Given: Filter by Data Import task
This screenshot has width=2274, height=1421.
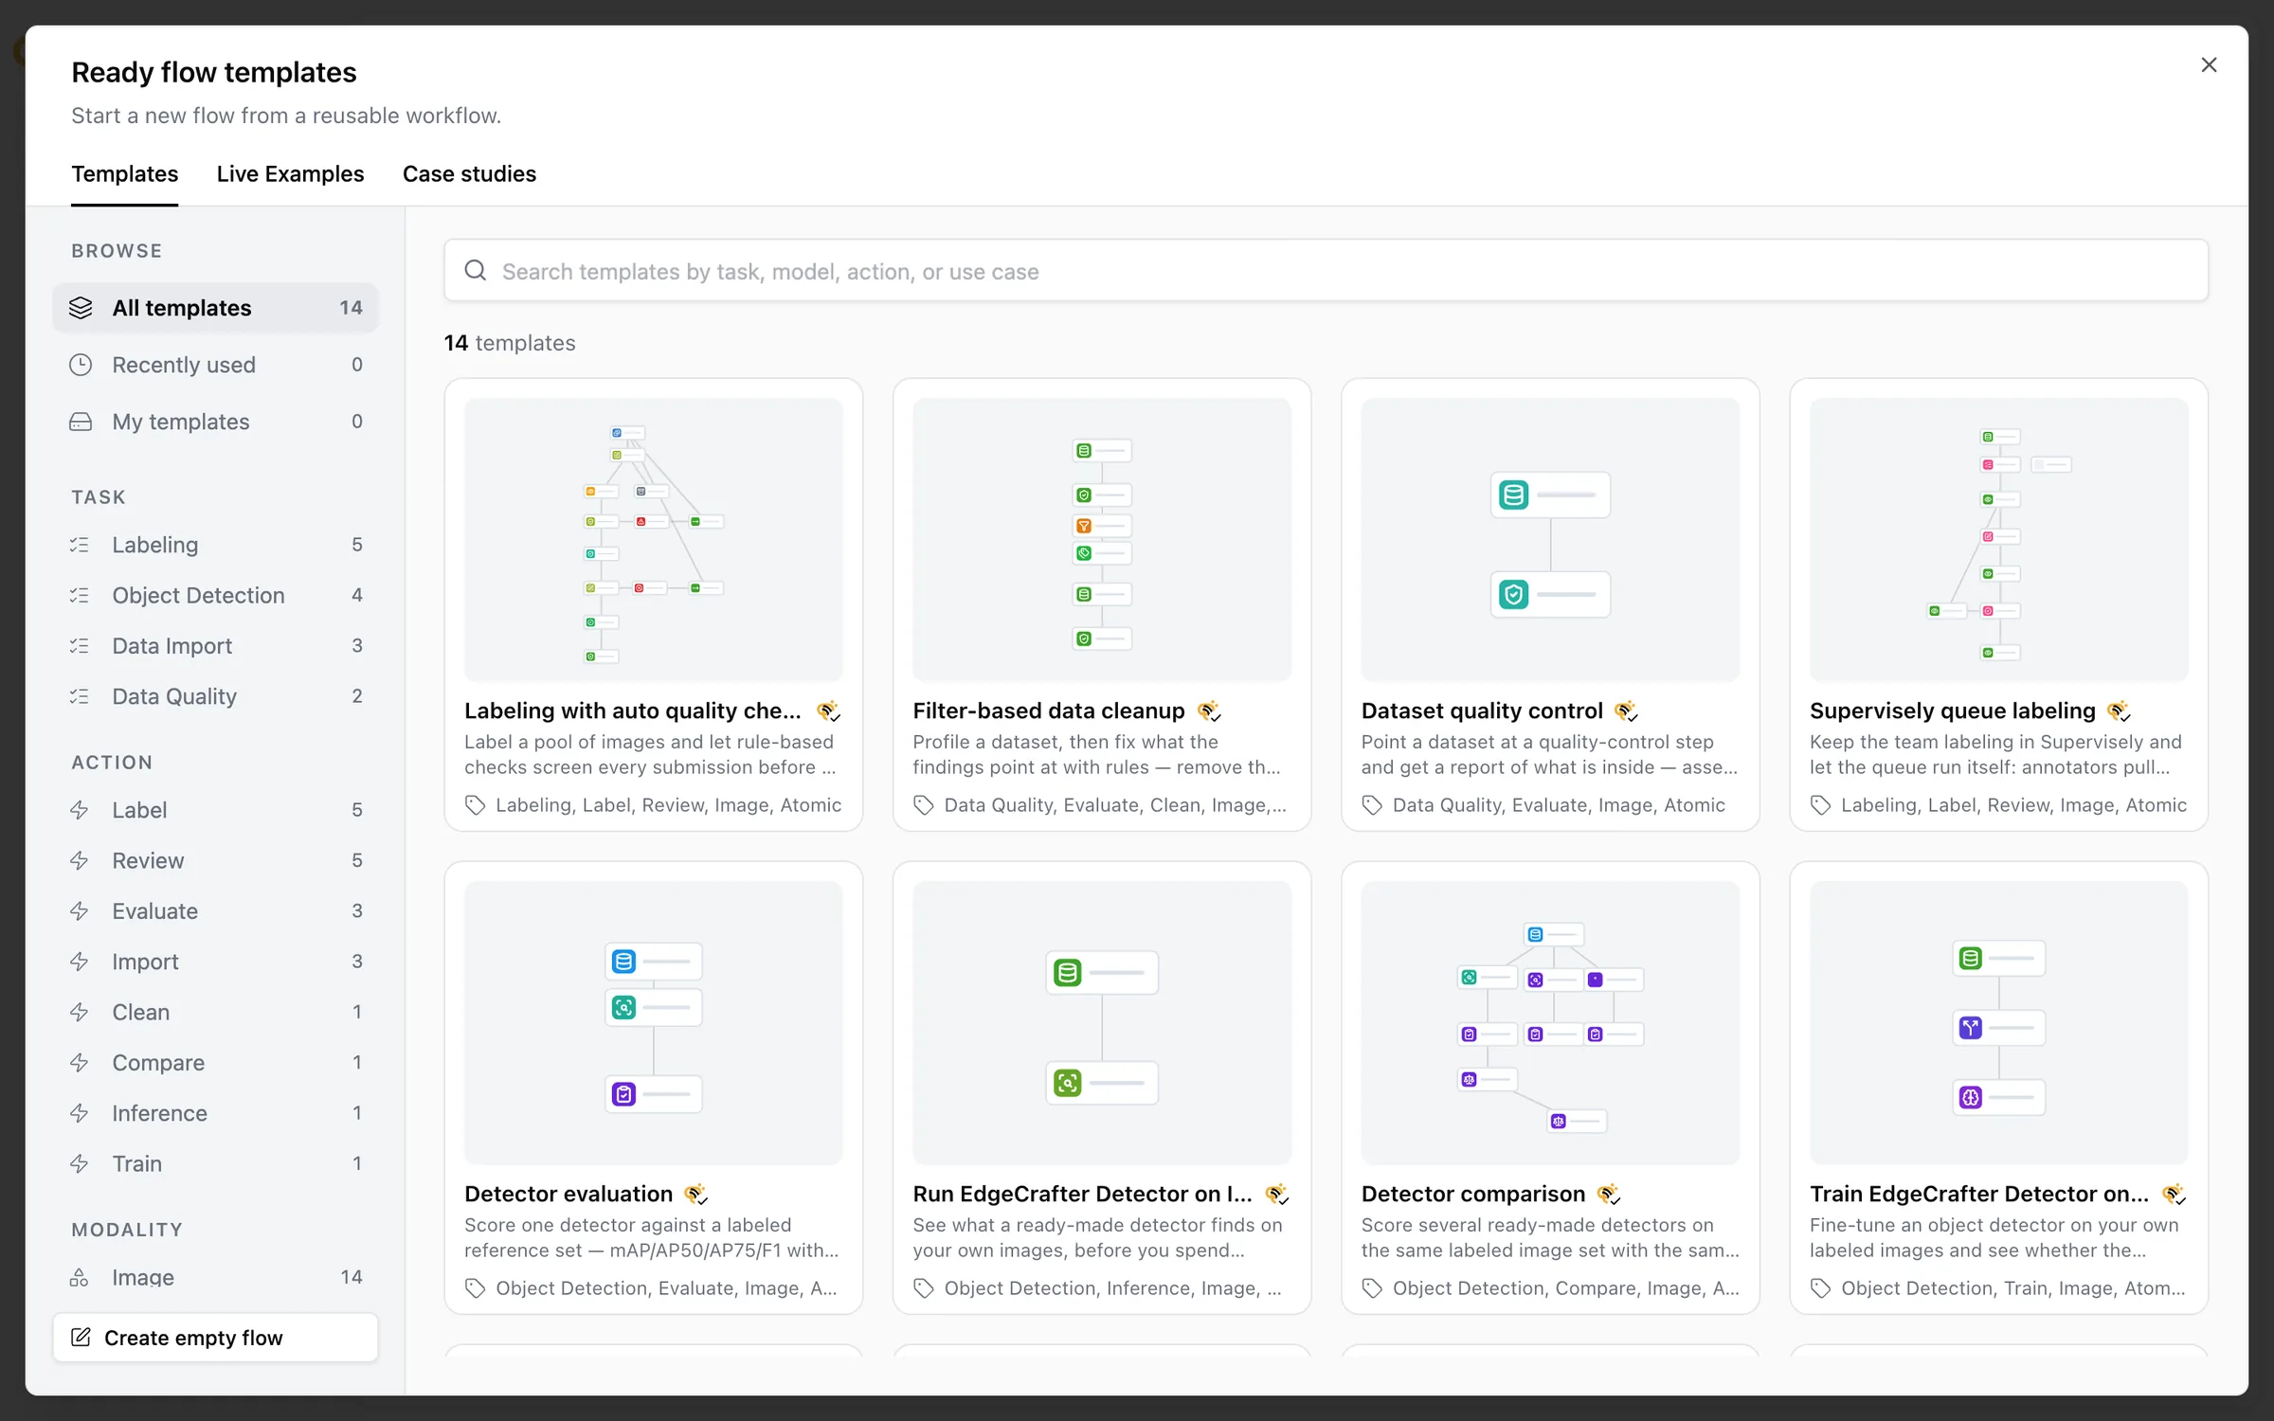Looking at the screenshot, I should click(x=215, y=645).
